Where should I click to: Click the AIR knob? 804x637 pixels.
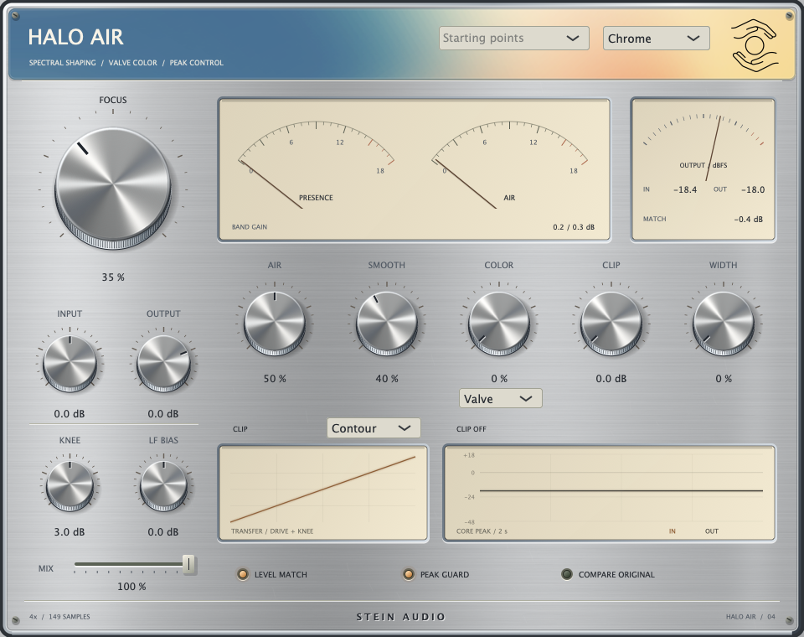[275, 324]
